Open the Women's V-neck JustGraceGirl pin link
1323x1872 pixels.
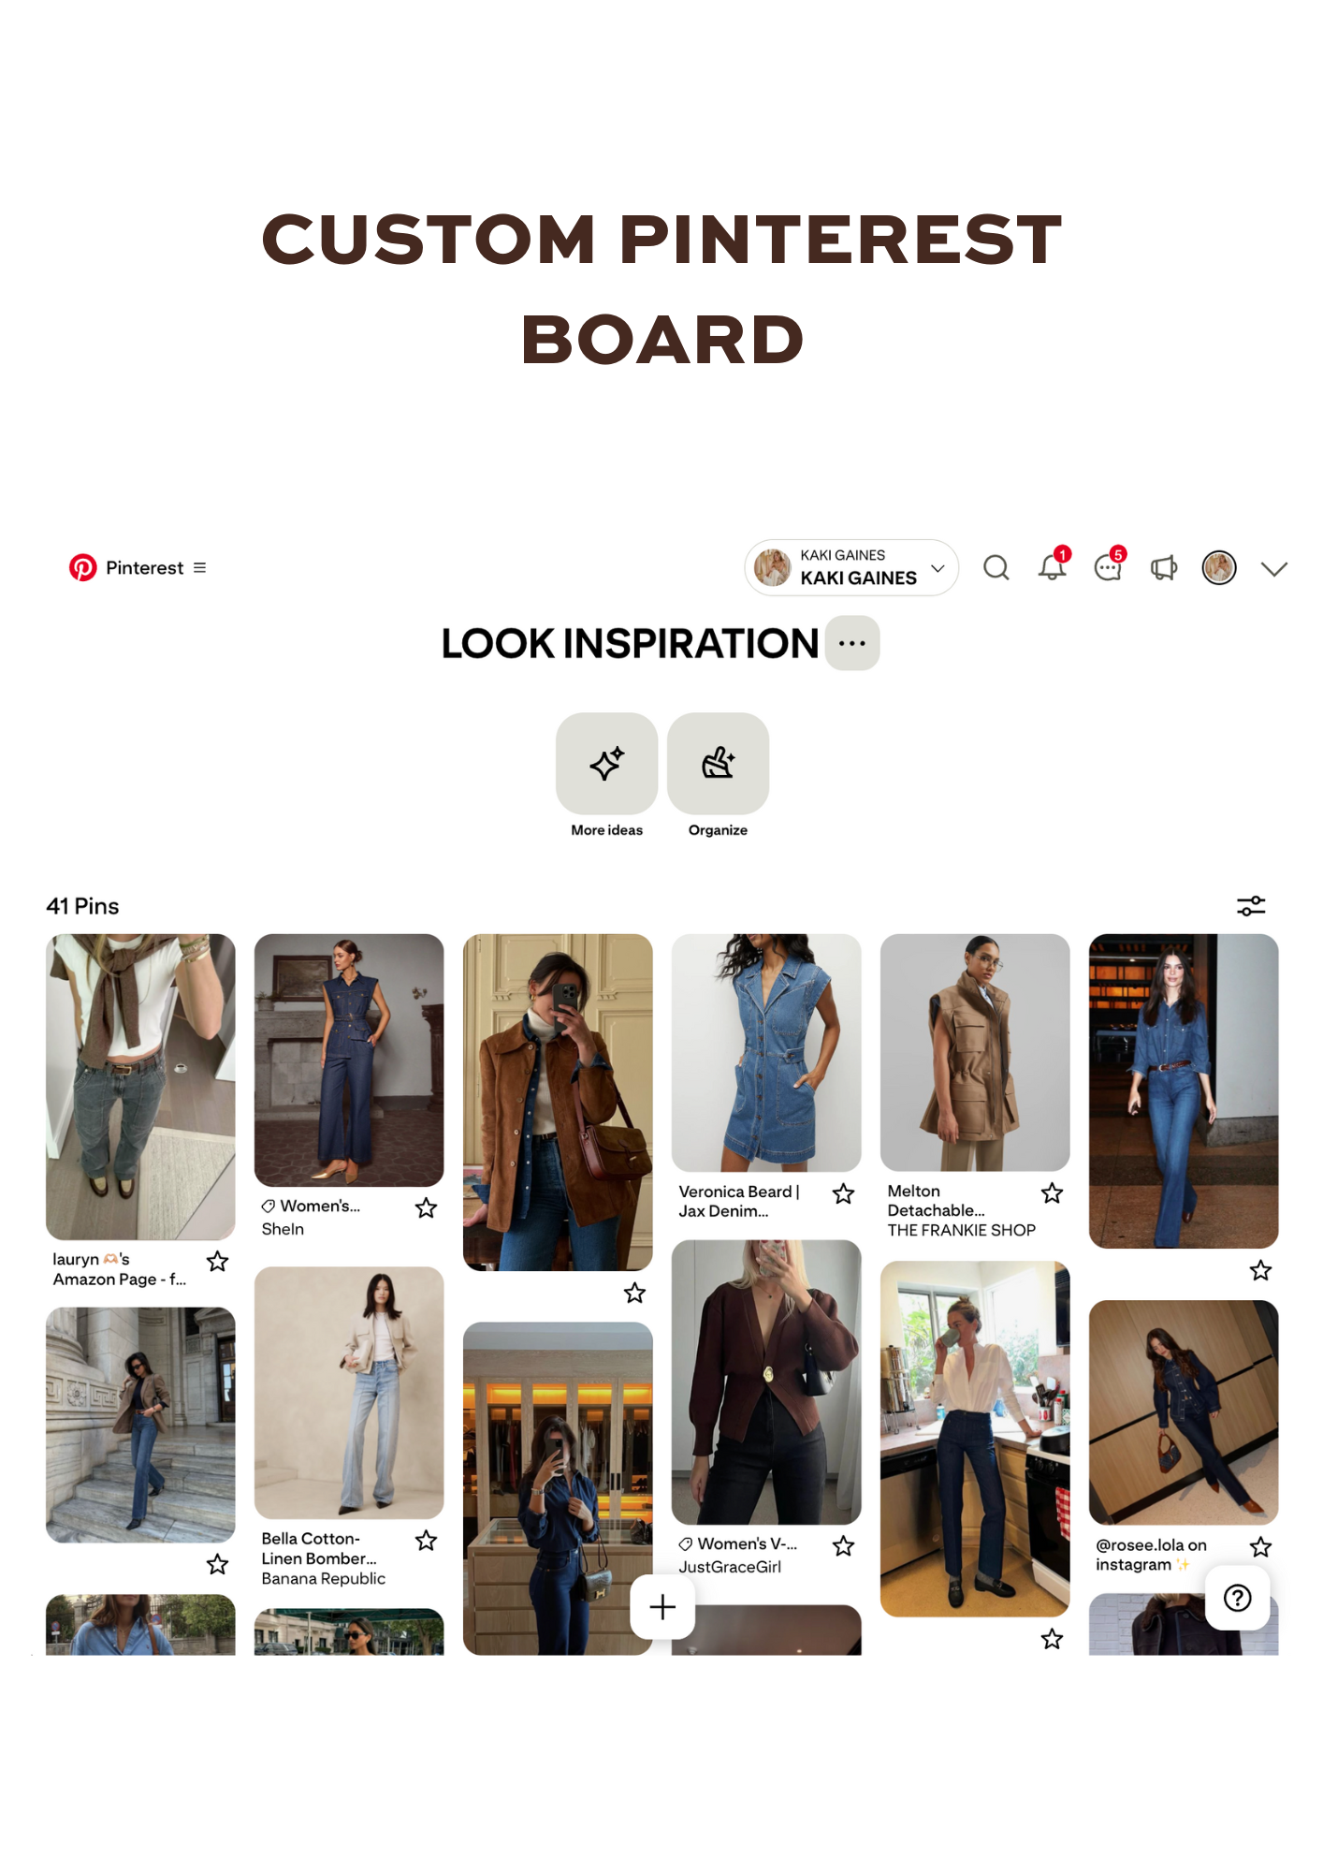[738, 1555]
